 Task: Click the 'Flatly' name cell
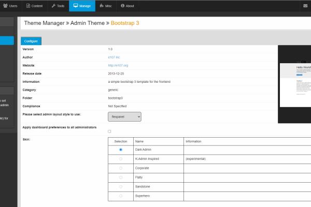(159, 178)
